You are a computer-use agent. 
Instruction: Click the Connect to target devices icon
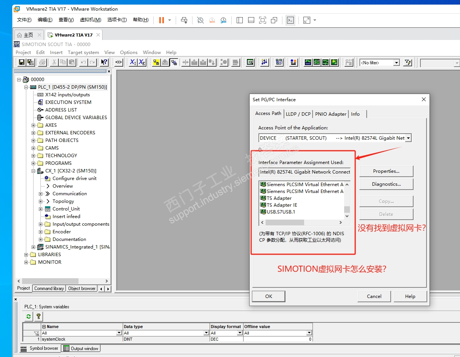point(119,62)
